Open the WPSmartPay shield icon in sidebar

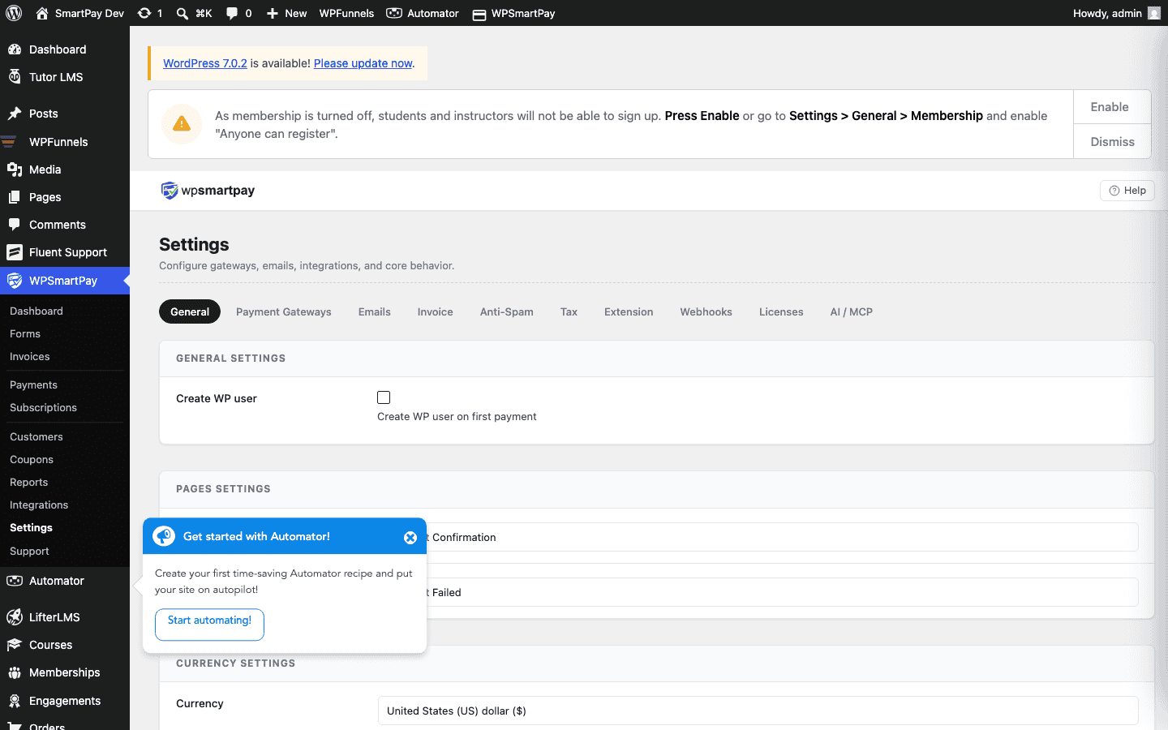(15, 281)
